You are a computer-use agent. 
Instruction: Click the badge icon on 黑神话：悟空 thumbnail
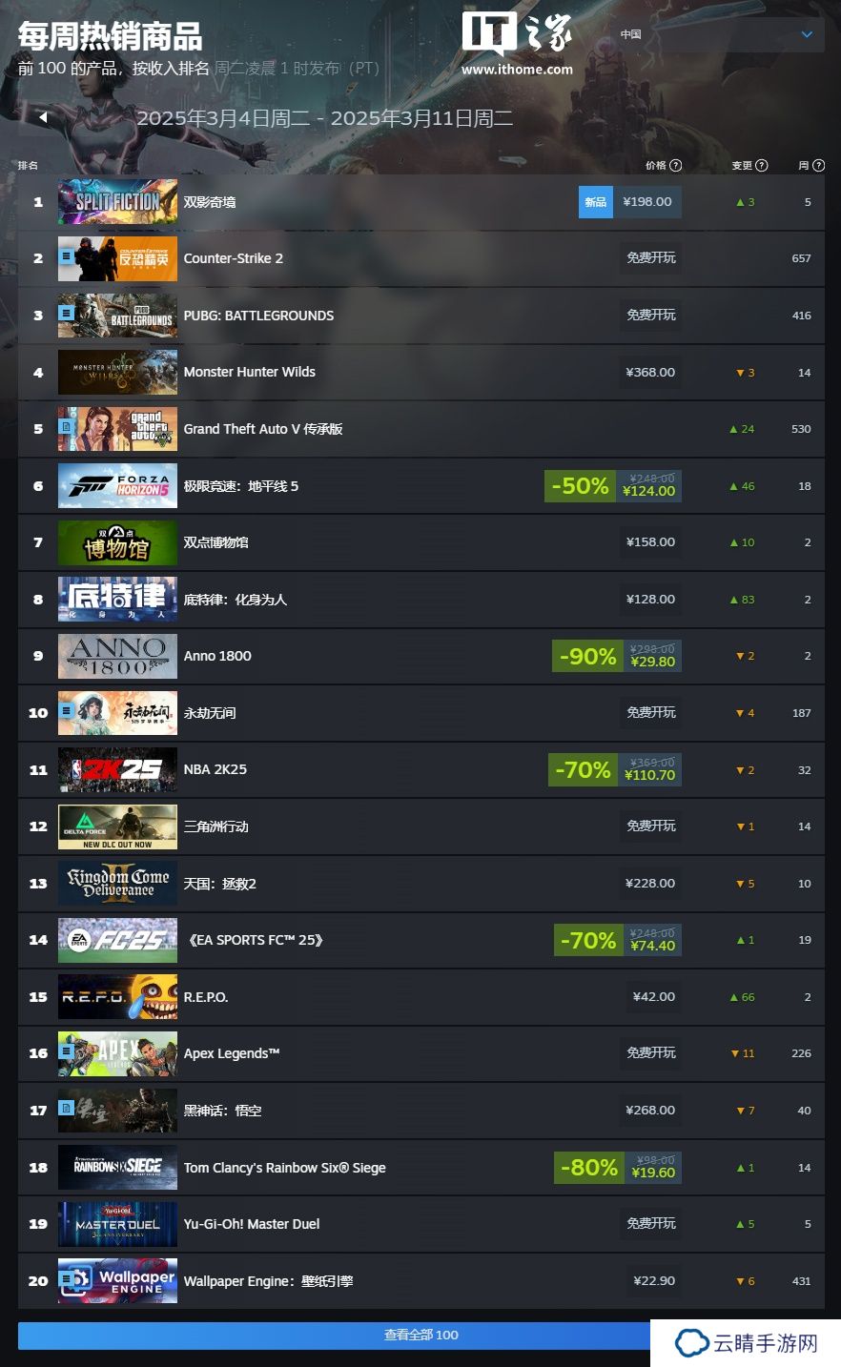point(67,1108)
